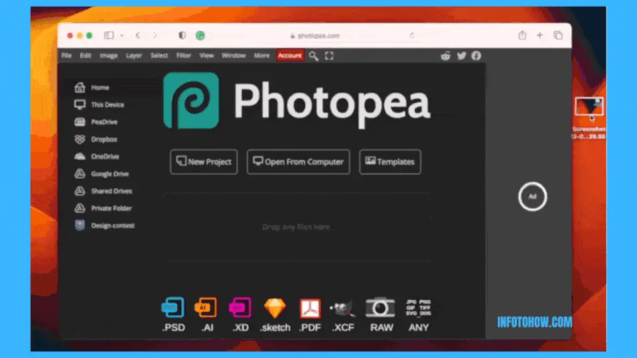The width and height of the screenshot is (637, 358).
Task: Open Design contest entry
Action: tap(104, 225)
